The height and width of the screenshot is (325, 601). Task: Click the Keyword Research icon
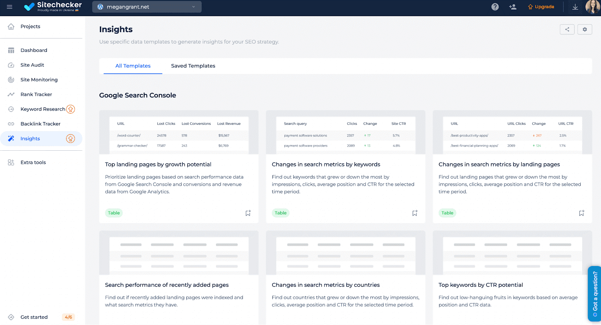pyautogui.click(x=11, y=109)
